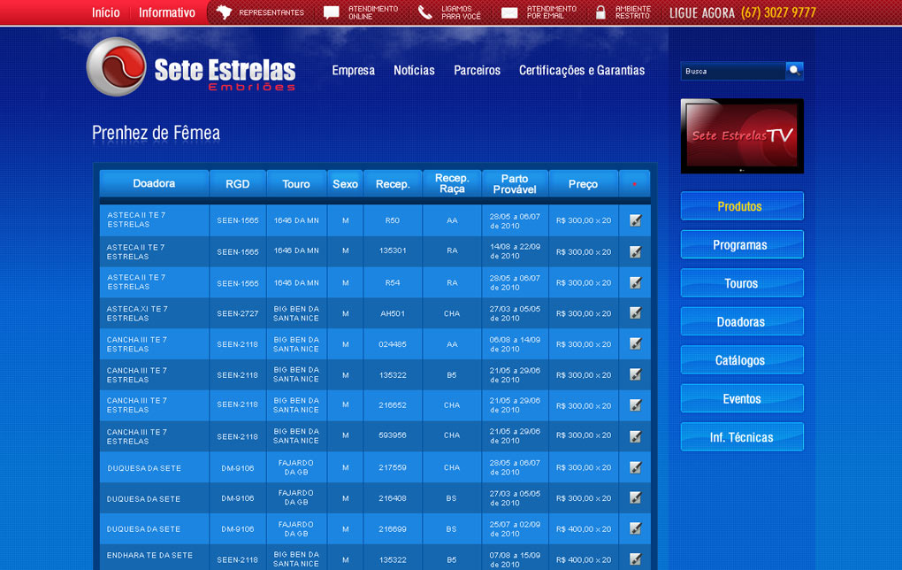Open the Sete Estrelas TV banner

(x=742, y=136)
